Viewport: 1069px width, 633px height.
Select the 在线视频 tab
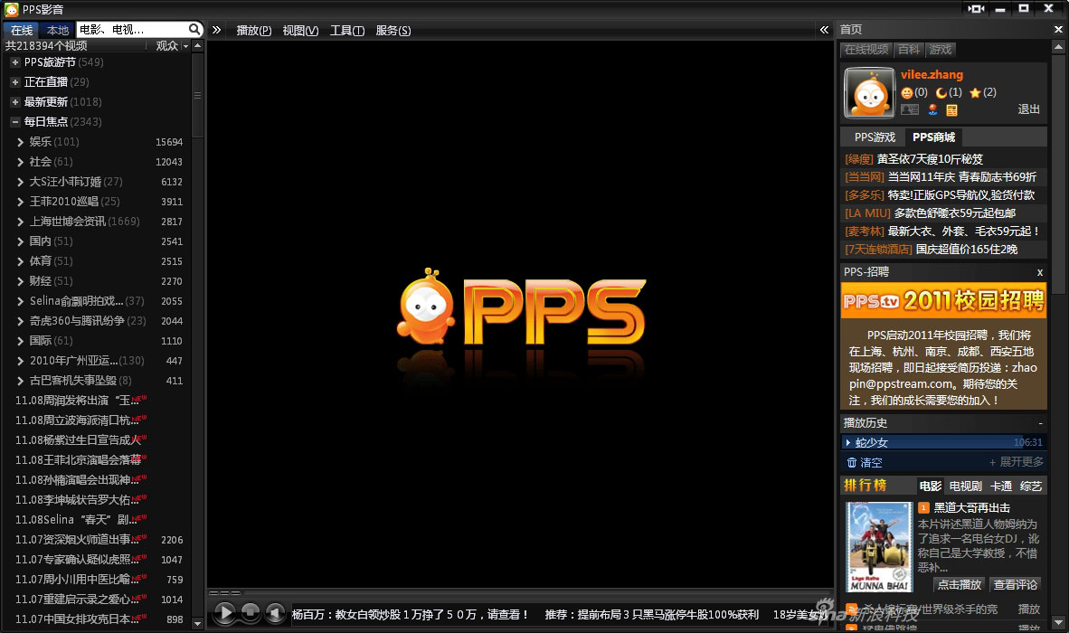(866, 49)
